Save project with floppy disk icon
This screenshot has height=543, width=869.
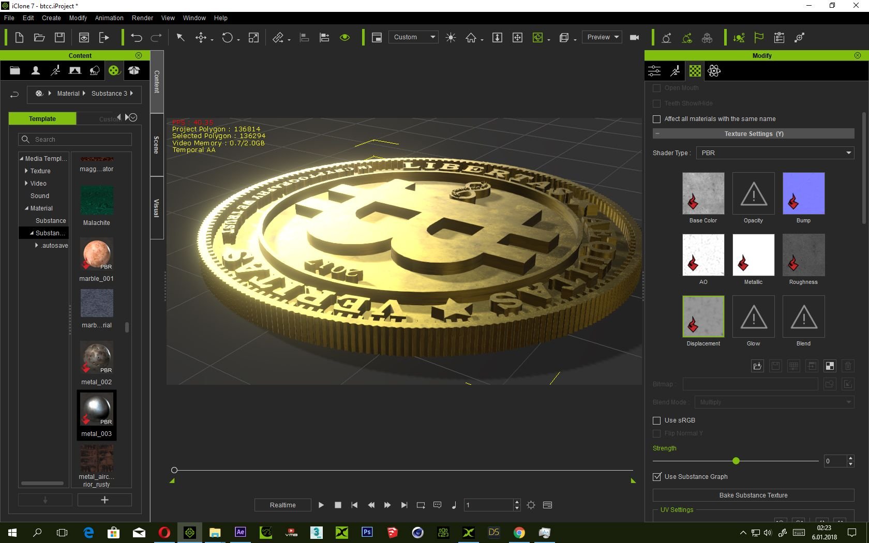click(60, 37)
